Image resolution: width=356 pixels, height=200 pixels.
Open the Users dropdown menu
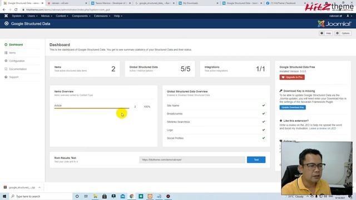(32, 16)
